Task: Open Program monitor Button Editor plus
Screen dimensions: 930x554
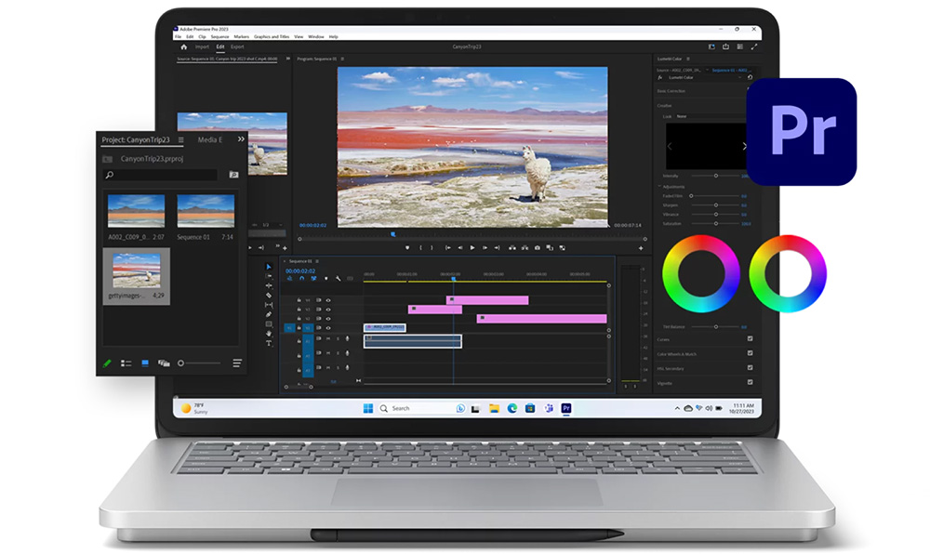Action: click(x=641, y=247)
